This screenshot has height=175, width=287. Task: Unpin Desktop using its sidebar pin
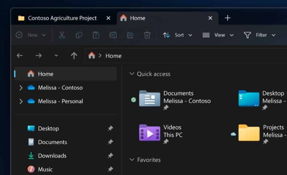coord(110,128)
